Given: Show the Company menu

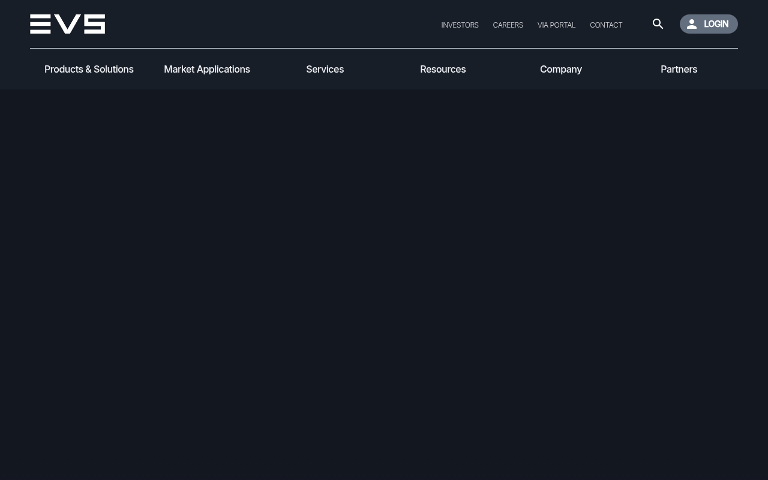Looking at the screenshot, I should pos(561,69).
